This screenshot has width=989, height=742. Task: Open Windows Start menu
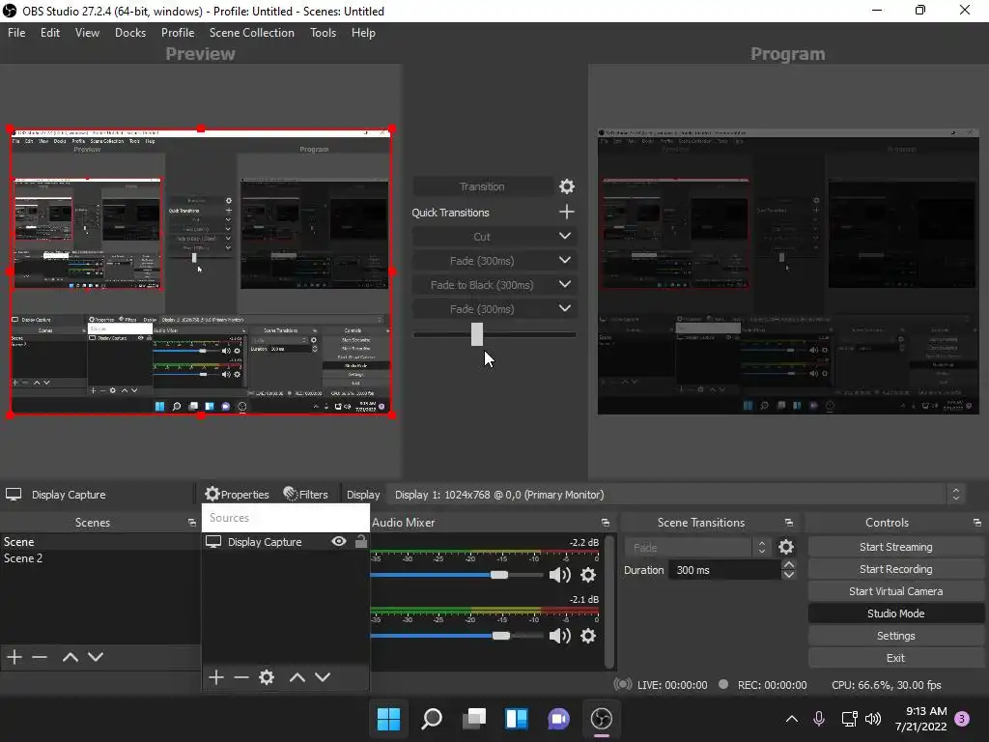[x=388, y=719]
